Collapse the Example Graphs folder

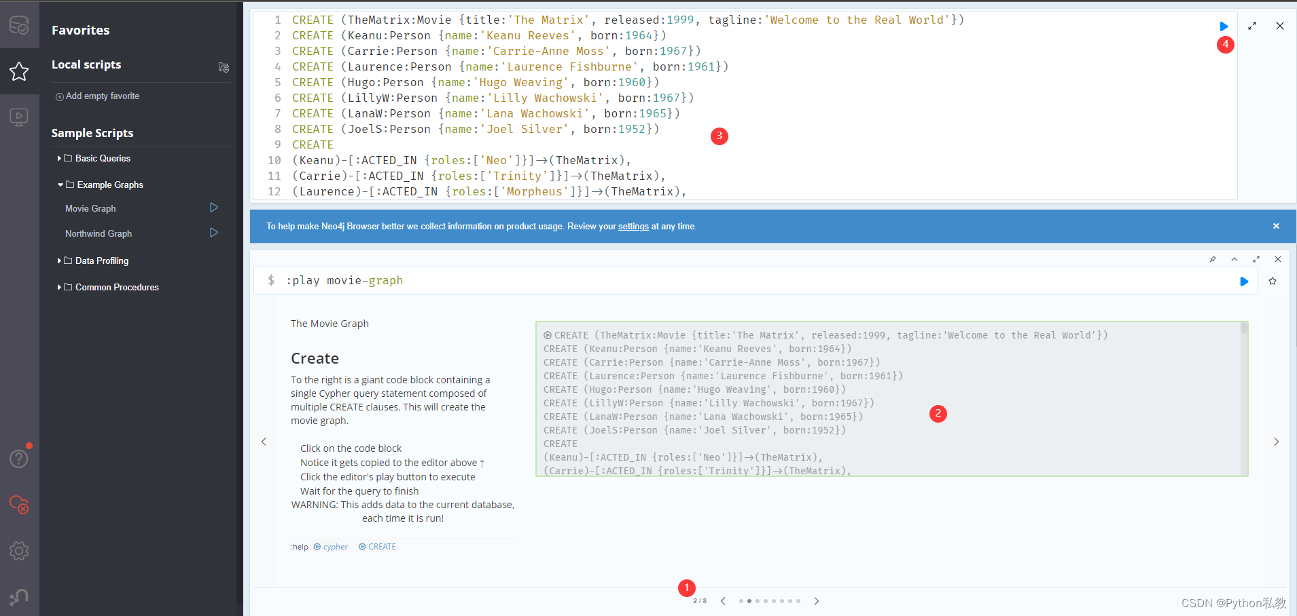coord(101,185)
